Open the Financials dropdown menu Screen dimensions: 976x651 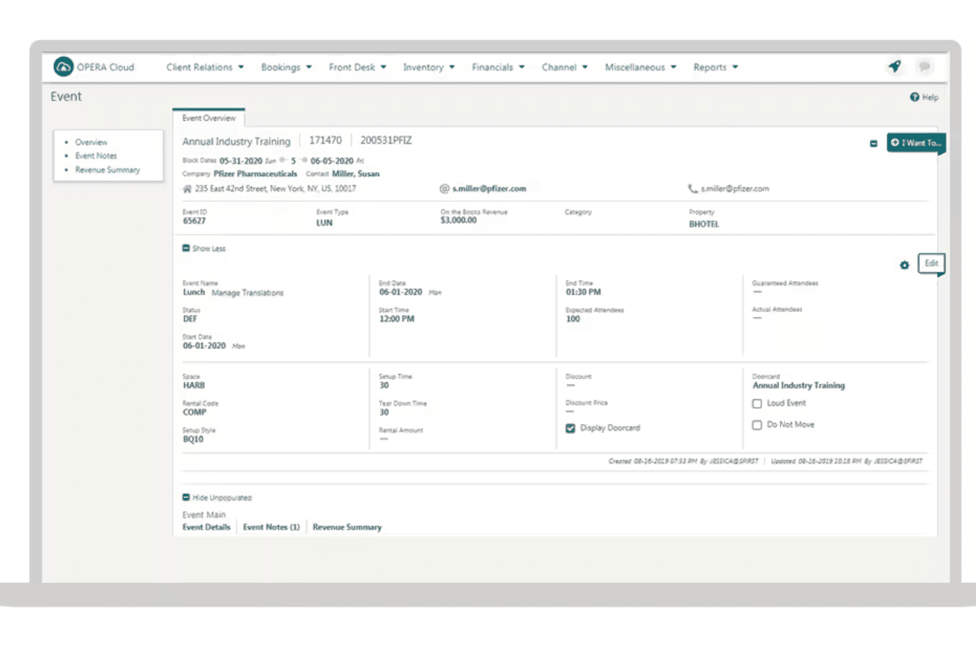pyautogui.click(x=498, y=67)
